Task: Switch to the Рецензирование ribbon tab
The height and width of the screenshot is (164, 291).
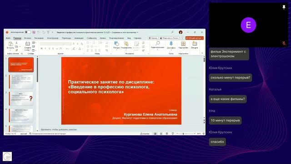Action: click(x=116, y=38)
